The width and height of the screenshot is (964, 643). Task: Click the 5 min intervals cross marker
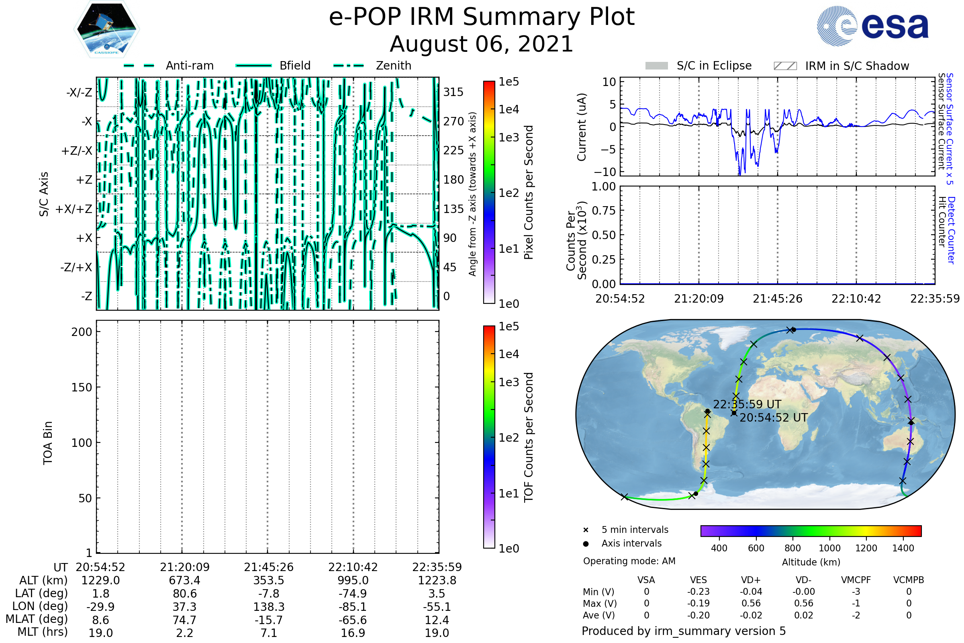click(586, 530)
